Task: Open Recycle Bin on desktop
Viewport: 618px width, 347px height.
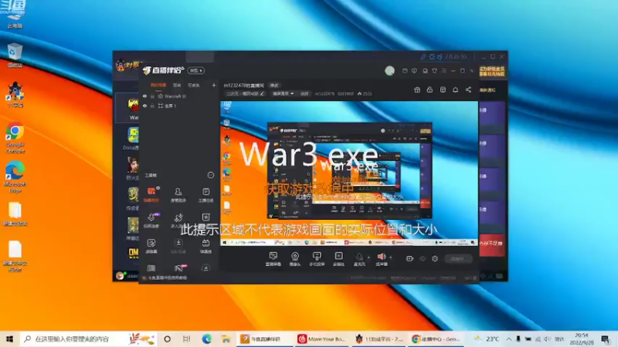Action: (15, 56)
